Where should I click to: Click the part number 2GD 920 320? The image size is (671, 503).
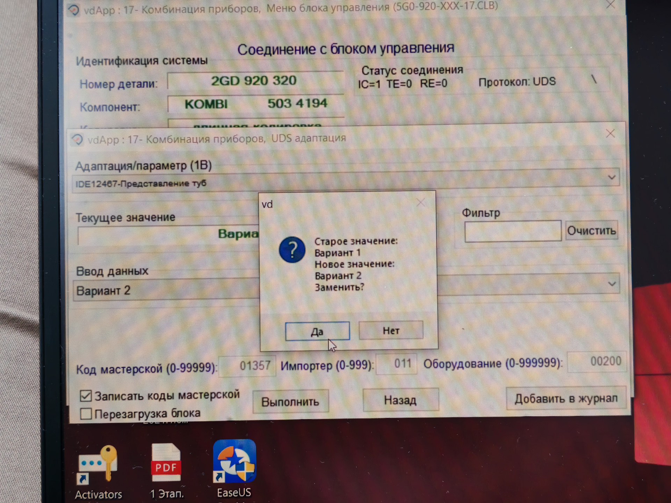coord(254,81)
